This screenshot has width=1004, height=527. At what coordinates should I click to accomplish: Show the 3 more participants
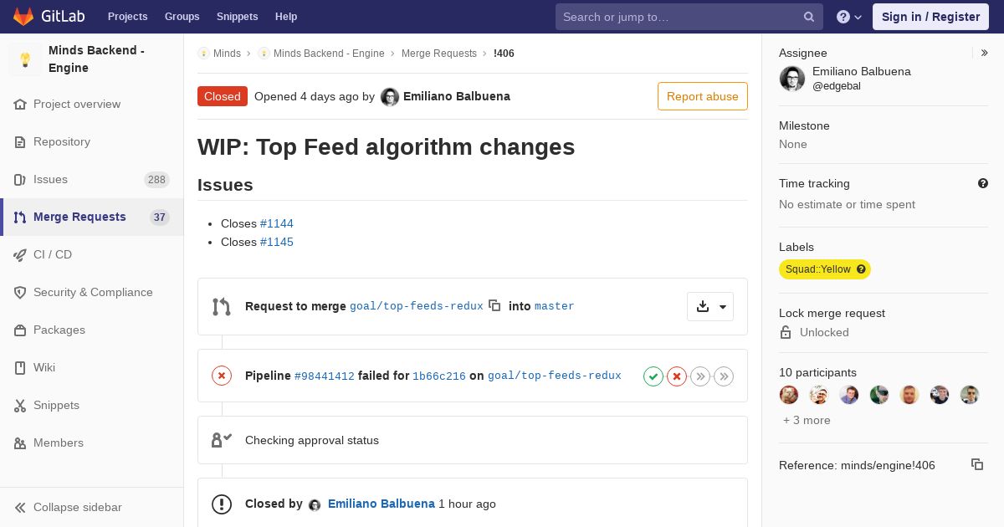807,420
